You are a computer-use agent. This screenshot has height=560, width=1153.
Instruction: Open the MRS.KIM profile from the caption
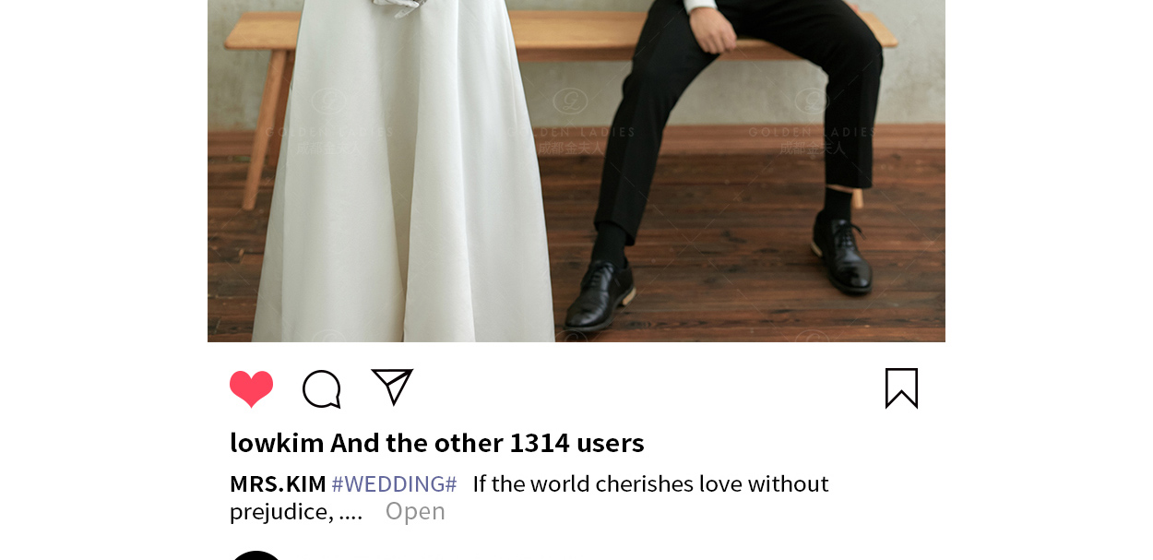278,483
